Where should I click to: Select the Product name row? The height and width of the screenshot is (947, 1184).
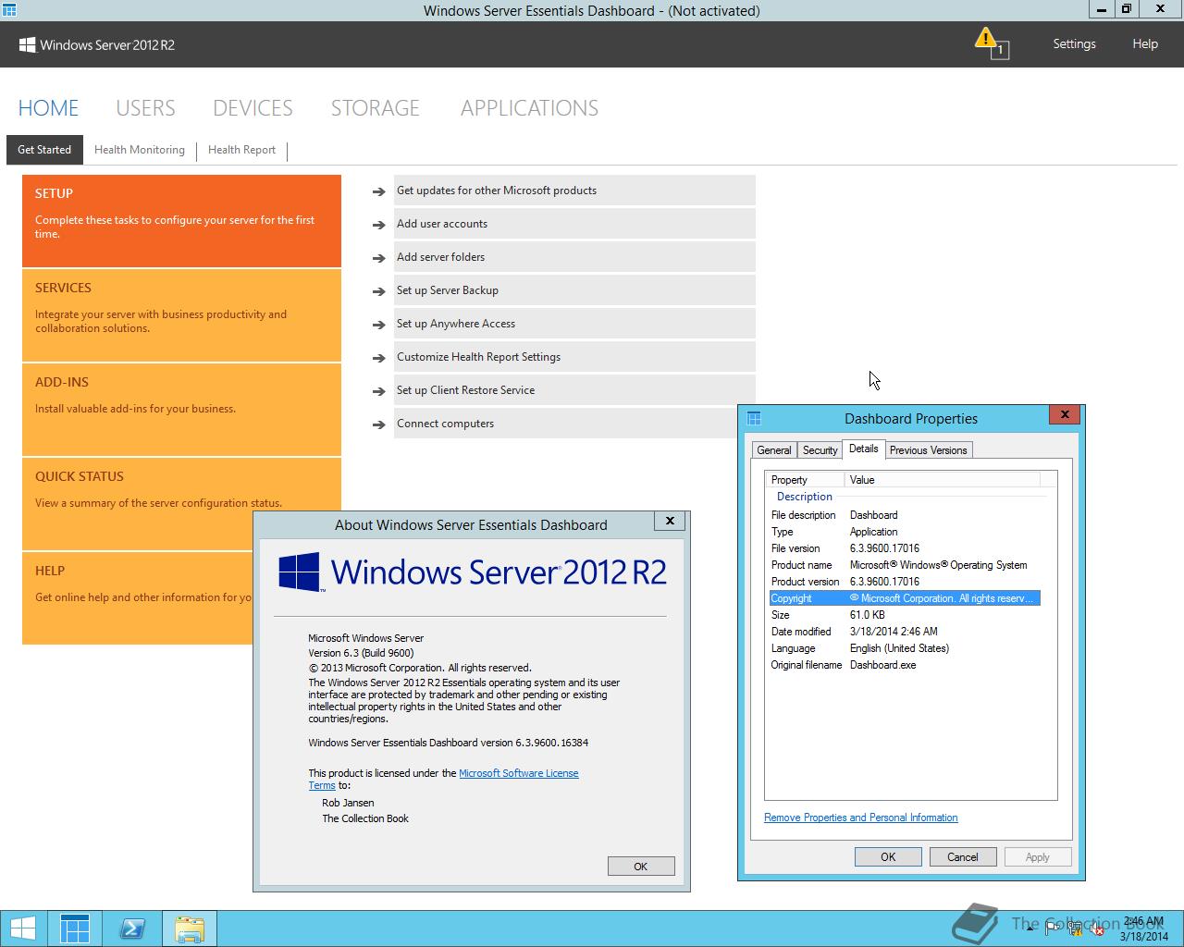(905, 565)
